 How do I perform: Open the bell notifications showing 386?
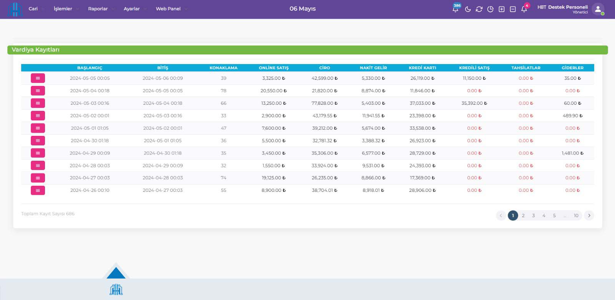point(455,9)
